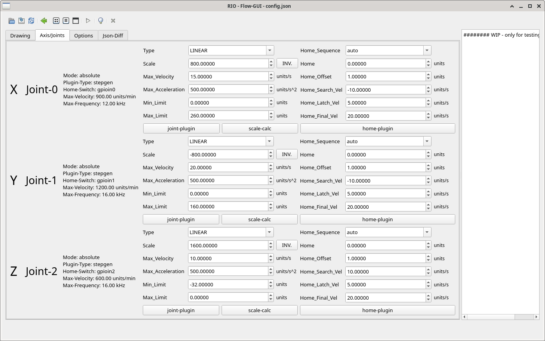This screenshot has height=341, width=545.
Task: Open the Type dropdown for Joint-0
Action: 231,50
